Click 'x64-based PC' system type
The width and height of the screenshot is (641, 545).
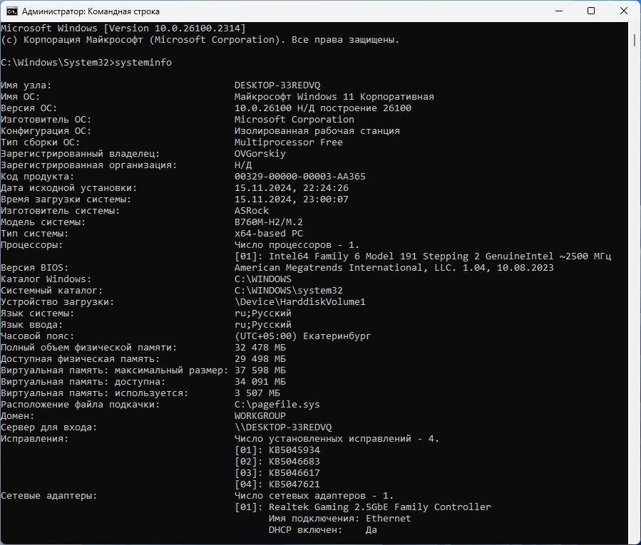tap(268, 234)
